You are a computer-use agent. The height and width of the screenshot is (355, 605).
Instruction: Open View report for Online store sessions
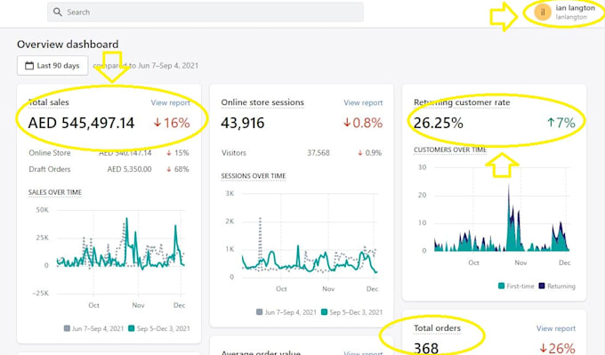click(x=363, y=102)
